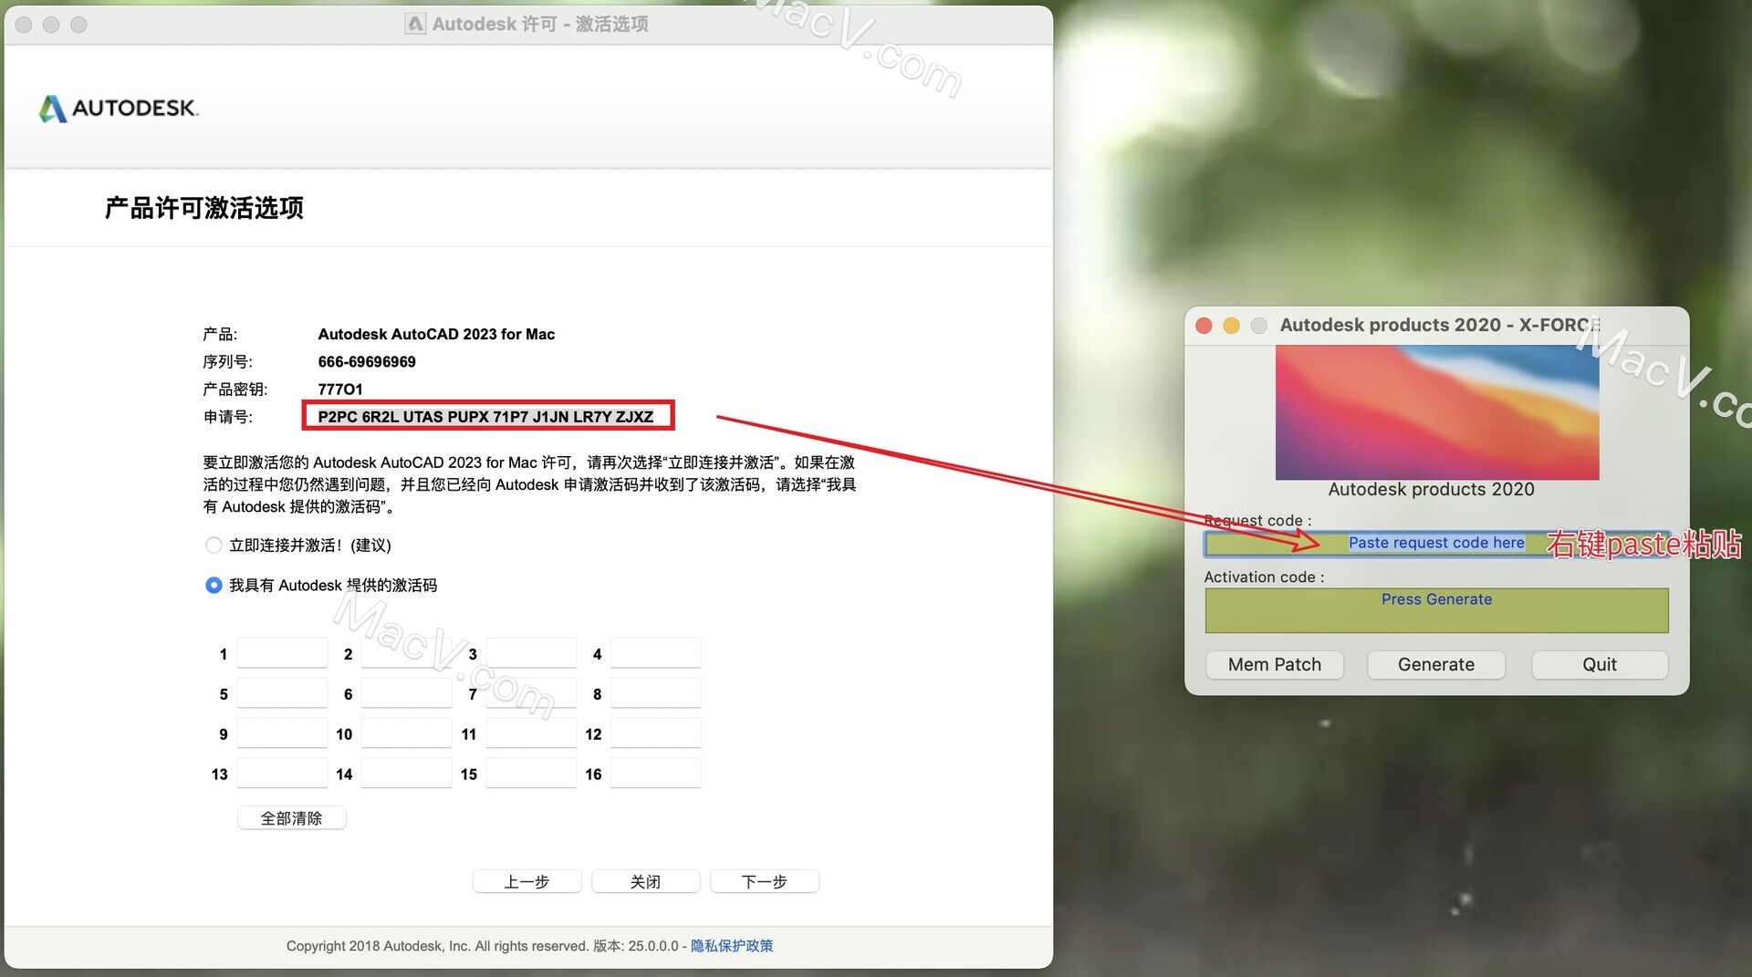Select the connect and activate immediately radio option

point(214,546)
